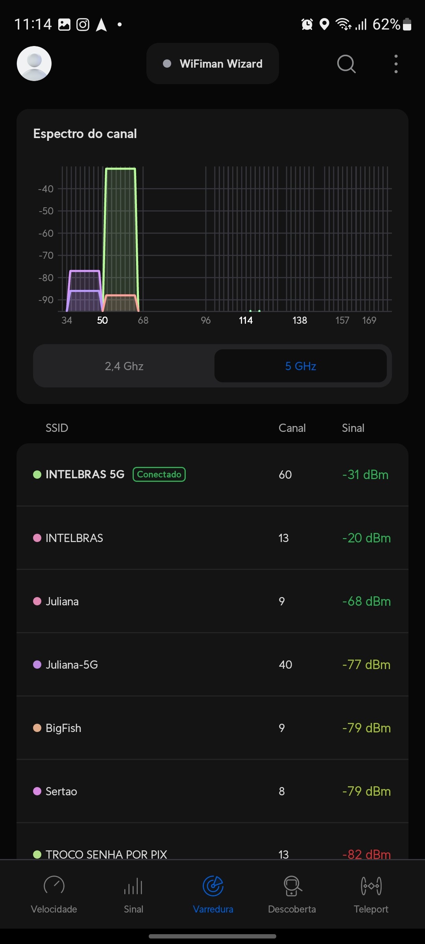This screenshot has width=425, height=944.
Task: Open the three-dot overflow menu
Action: click(396, 64)
